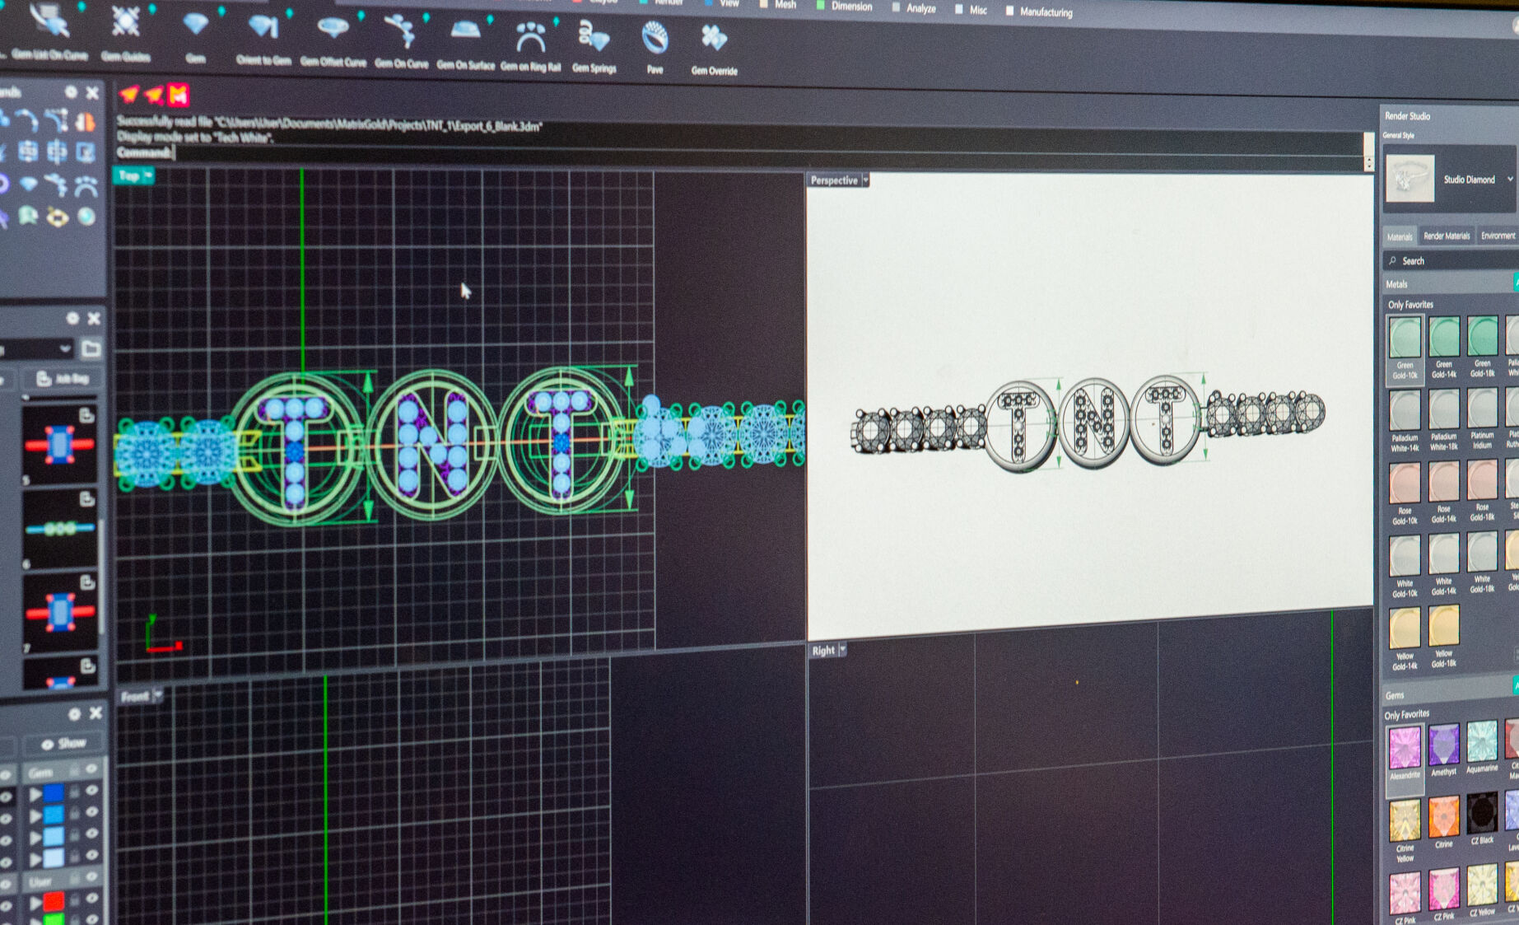Launch the Gem Springs tool
1519x925 pixels.
coord(594,46)
